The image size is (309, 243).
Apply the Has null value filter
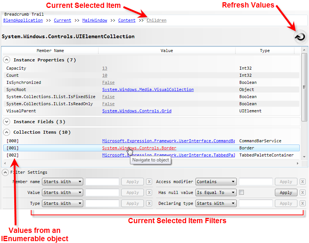pos(286,192)
